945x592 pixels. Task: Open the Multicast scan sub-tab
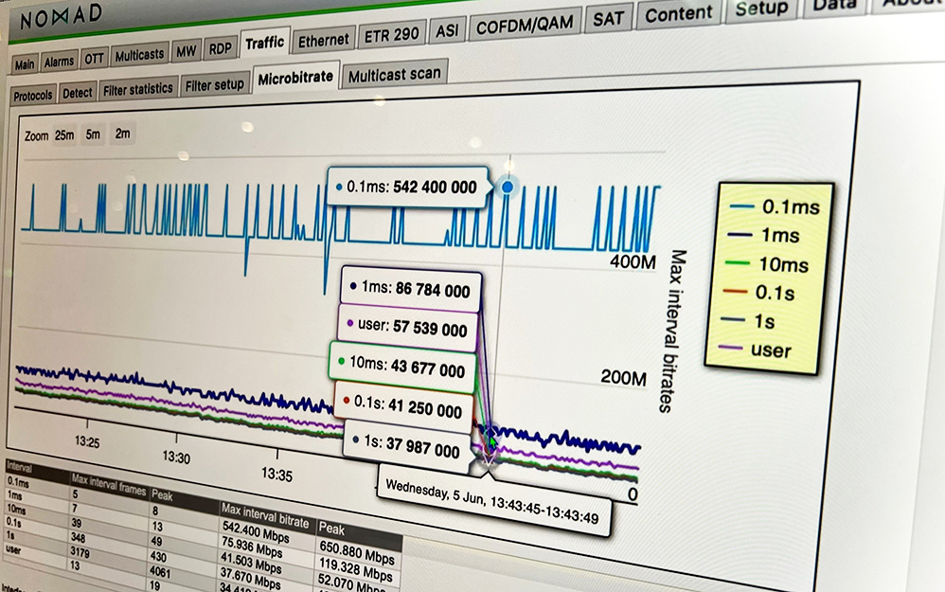click(x=394, y=75)
